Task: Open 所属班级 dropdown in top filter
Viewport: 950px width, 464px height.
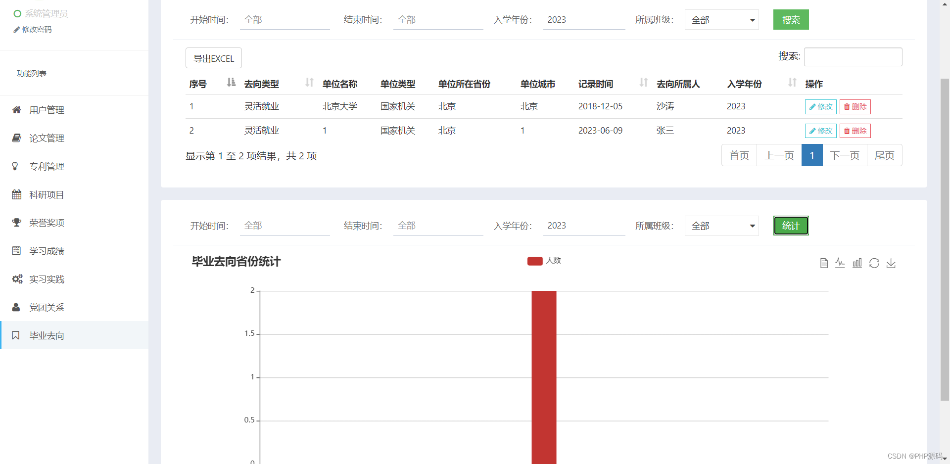Action: tap(721, 20)
